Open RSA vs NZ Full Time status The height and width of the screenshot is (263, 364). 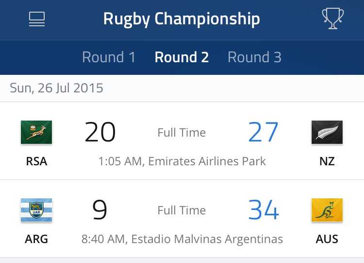[182, 133]
